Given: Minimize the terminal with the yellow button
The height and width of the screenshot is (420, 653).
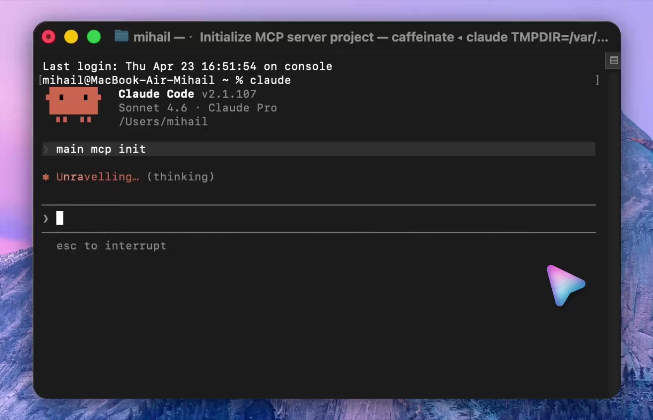Looking at the screenshot, I should [x=71, y=37].
